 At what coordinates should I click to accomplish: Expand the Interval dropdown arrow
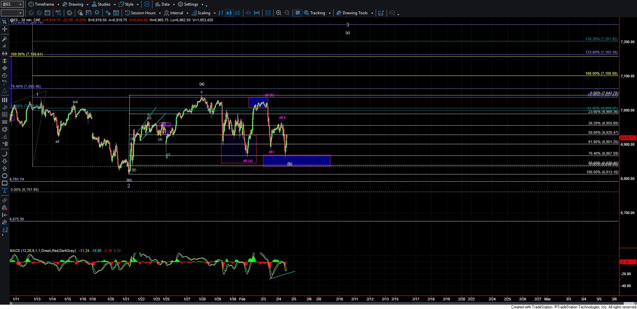[187, 13]
